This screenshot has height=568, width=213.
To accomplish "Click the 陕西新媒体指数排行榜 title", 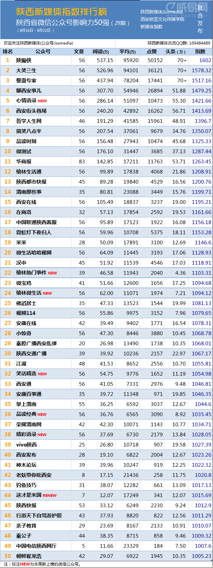I will click(61, 12).
